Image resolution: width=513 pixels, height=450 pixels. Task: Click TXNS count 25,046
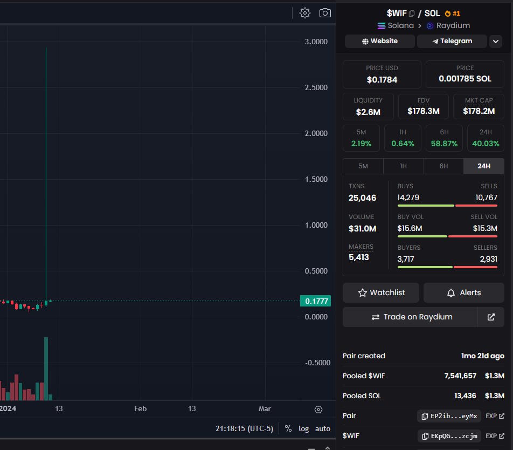tap(362, 198)
